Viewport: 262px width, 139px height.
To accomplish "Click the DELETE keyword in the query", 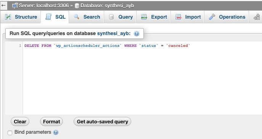I will point(32,46).
